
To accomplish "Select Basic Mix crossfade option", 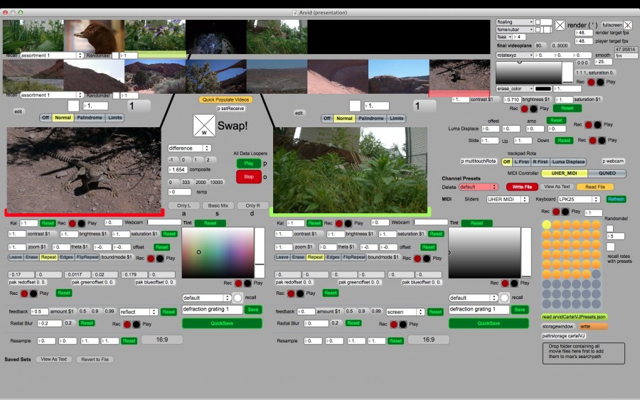I will (218, 206).
